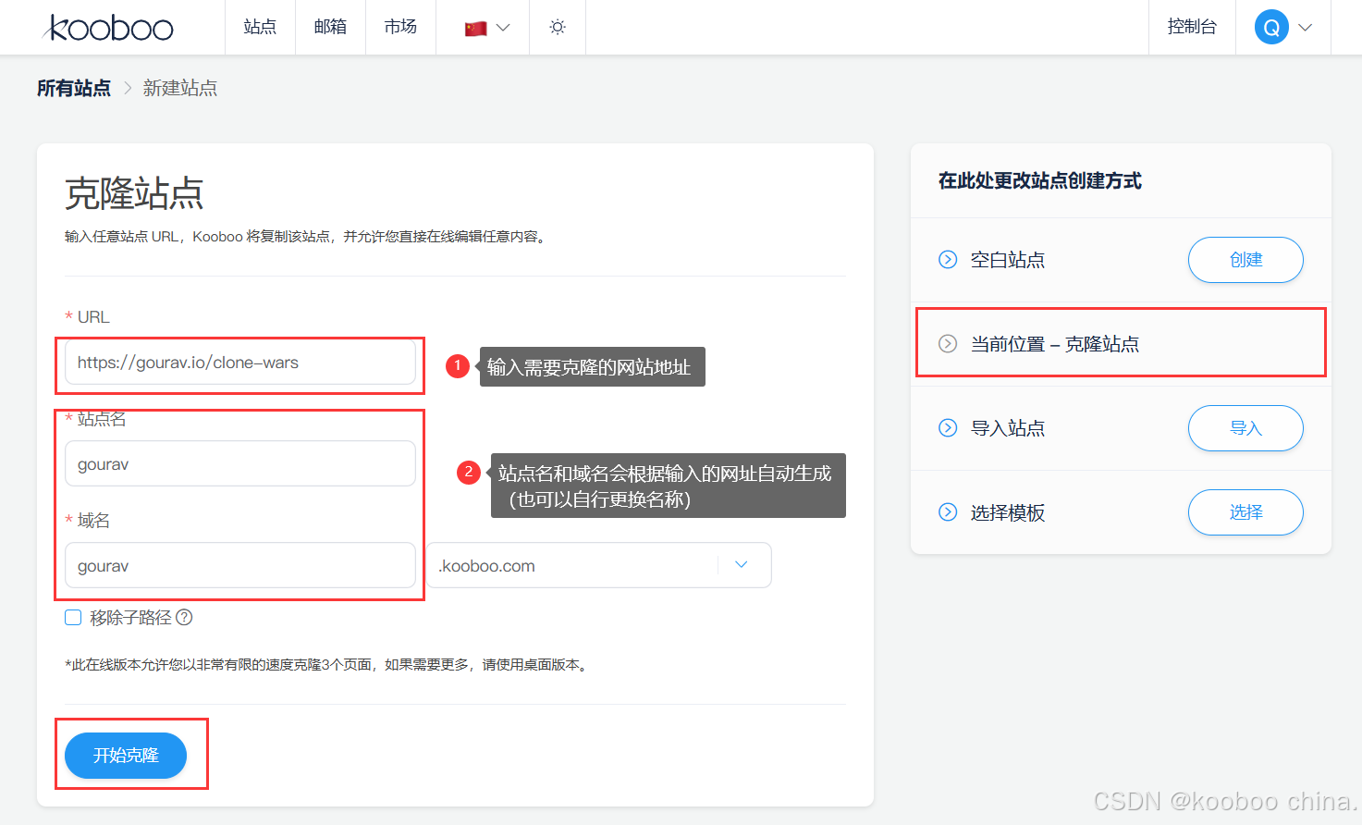
Task: Click the arrow icon beside 选择模板
Action: pyautogui.click(x=948, y=512)
